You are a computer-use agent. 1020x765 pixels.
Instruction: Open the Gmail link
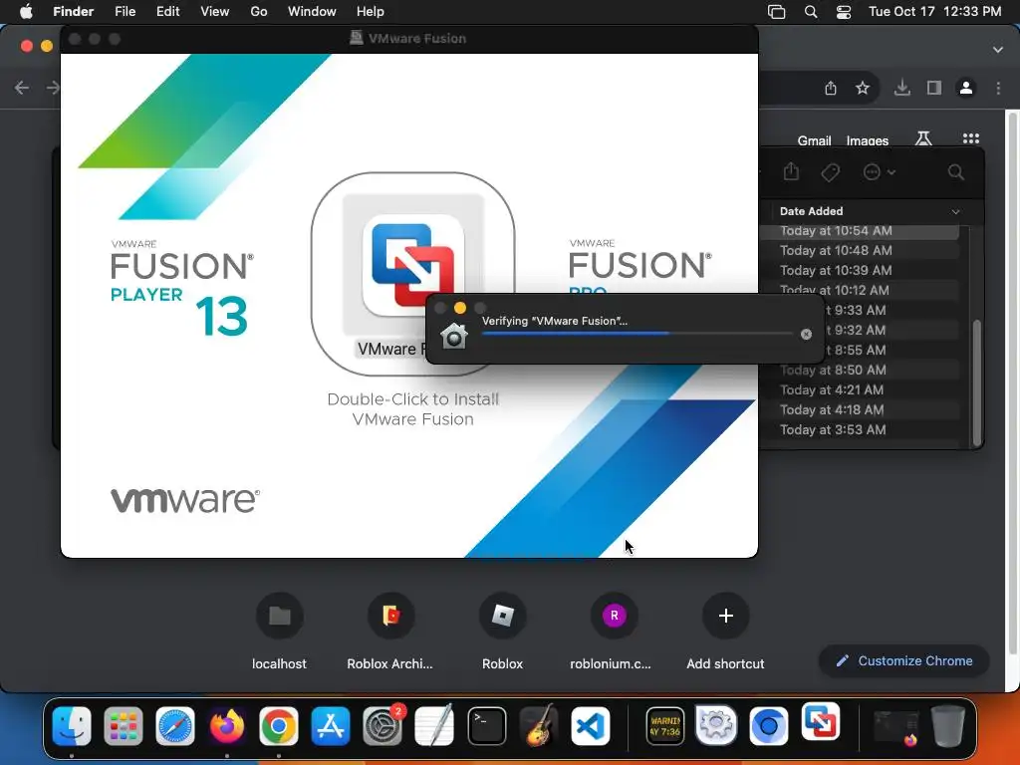tap(815, 140)
